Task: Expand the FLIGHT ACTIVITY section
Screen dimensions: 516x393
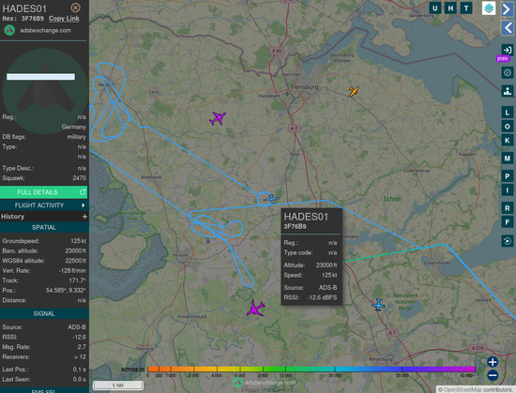Action: point(44,205)
